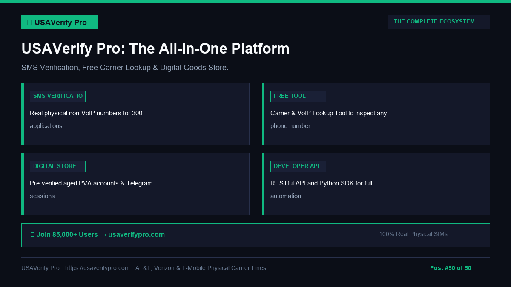This screenshot has height=287, width=511.
Task: Click the footer text with https://usaverifypro.com
Action: coord(144,268)
